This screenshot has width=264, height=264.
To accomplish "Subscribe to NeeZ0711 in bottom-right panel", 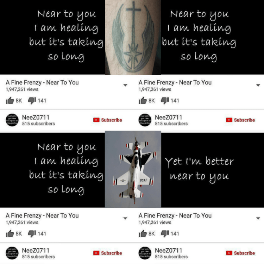I will (240, 253).
